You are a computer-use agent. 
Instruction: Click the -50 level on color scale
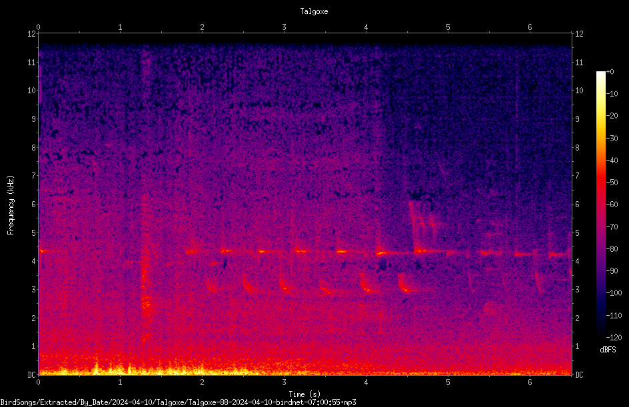click(612, 183)
